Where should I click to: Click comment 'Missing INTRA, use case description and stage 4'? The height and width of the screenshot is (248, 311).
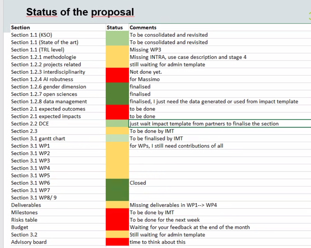point(188,57)
